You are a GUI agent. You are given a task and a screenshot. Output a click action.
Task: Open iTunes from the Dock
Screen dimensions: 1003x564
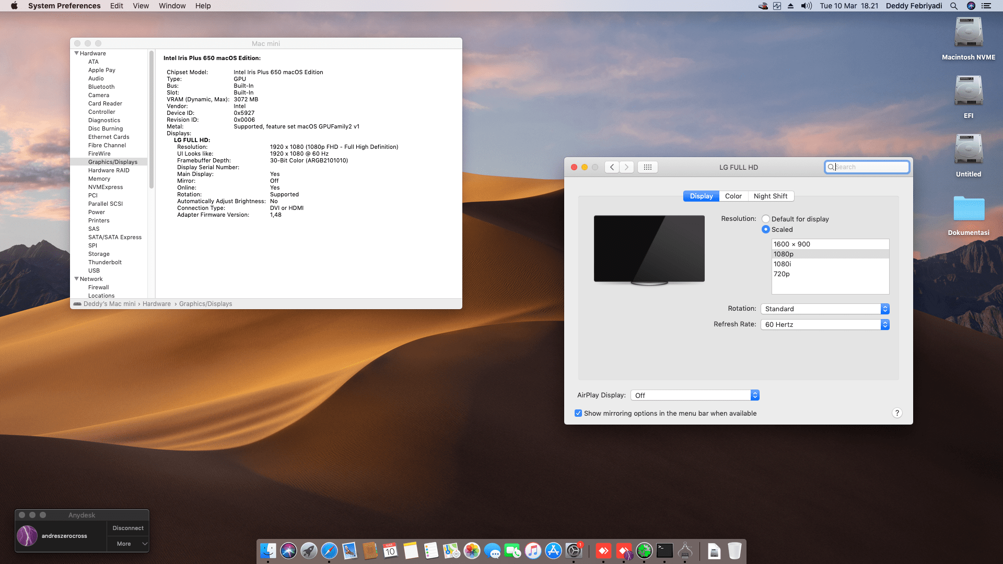click(533, 550)
